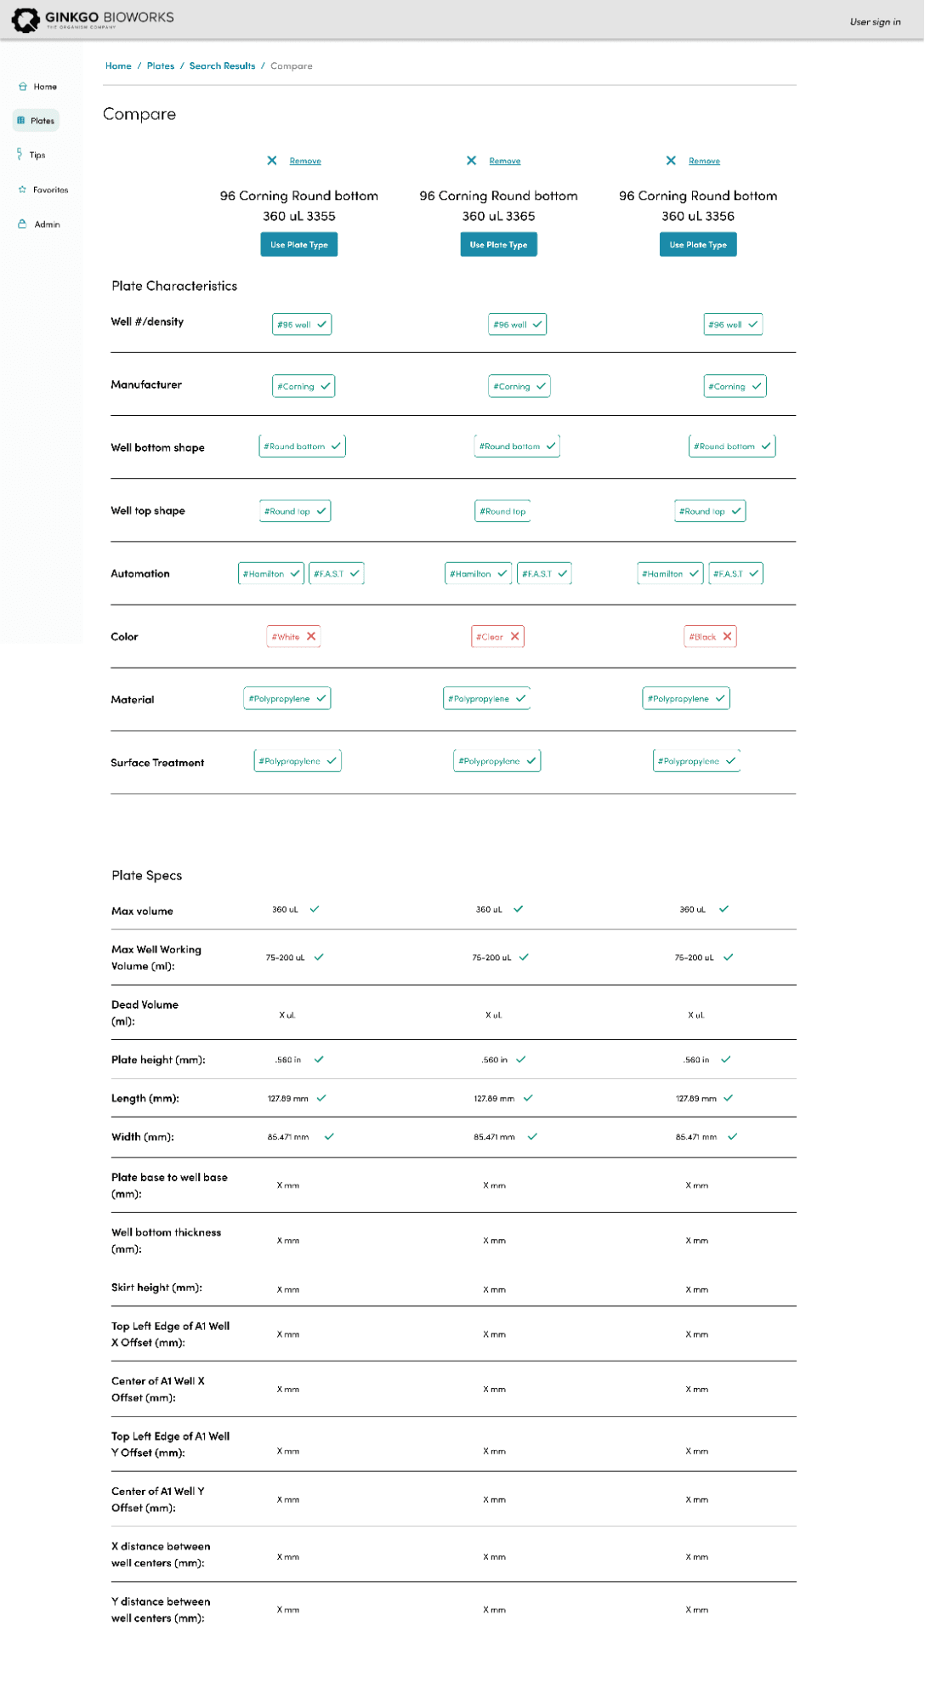Click the Home icon in sidebar
The width and height of the screenshot is (925, 1700).
pos(23,87)
